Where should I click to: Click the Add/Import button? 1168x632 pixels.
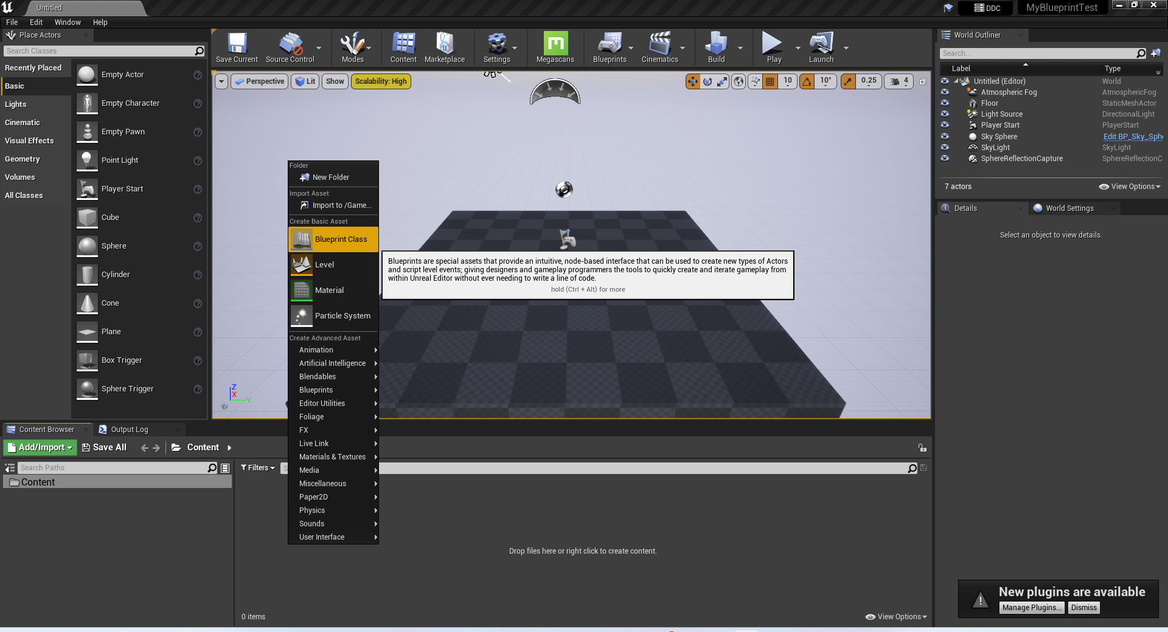point(40,448)
